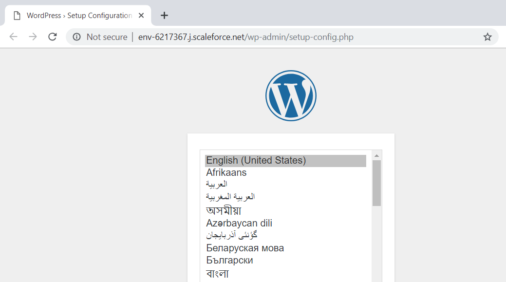Click the WordPress logo
The width and height of the screenshot is (506, 282).
(x=291, y=96)
